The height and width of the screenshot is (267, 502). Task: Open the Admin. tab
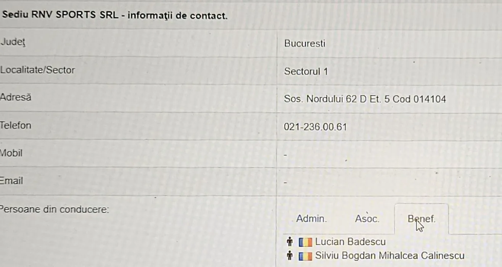[x=311, y=219]
